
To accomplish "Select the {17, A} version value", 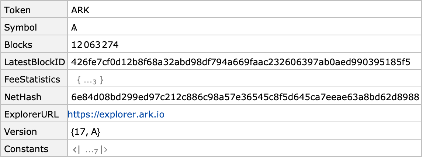I will pyautogui.click(x=86, y=132).
